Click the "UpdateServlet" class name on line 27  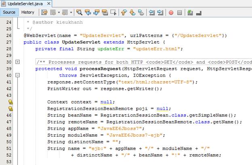pos(81,42)
